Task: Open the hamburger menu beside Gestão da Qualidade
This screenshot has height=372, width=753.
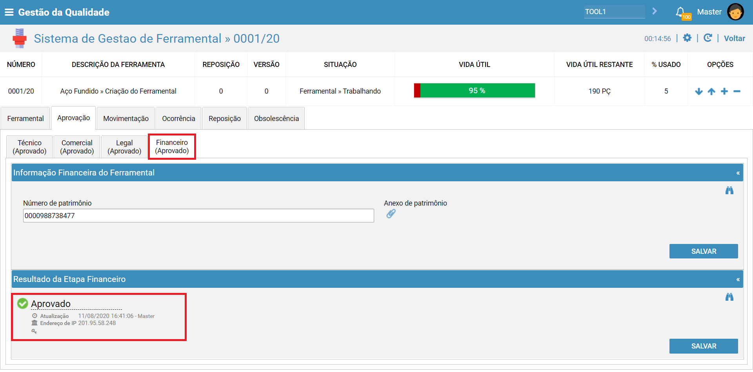Action: 9,12
